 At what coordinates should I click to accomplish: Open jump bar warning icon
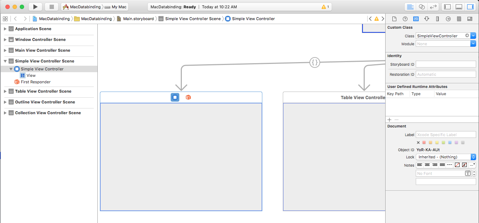tap(377, 19)
